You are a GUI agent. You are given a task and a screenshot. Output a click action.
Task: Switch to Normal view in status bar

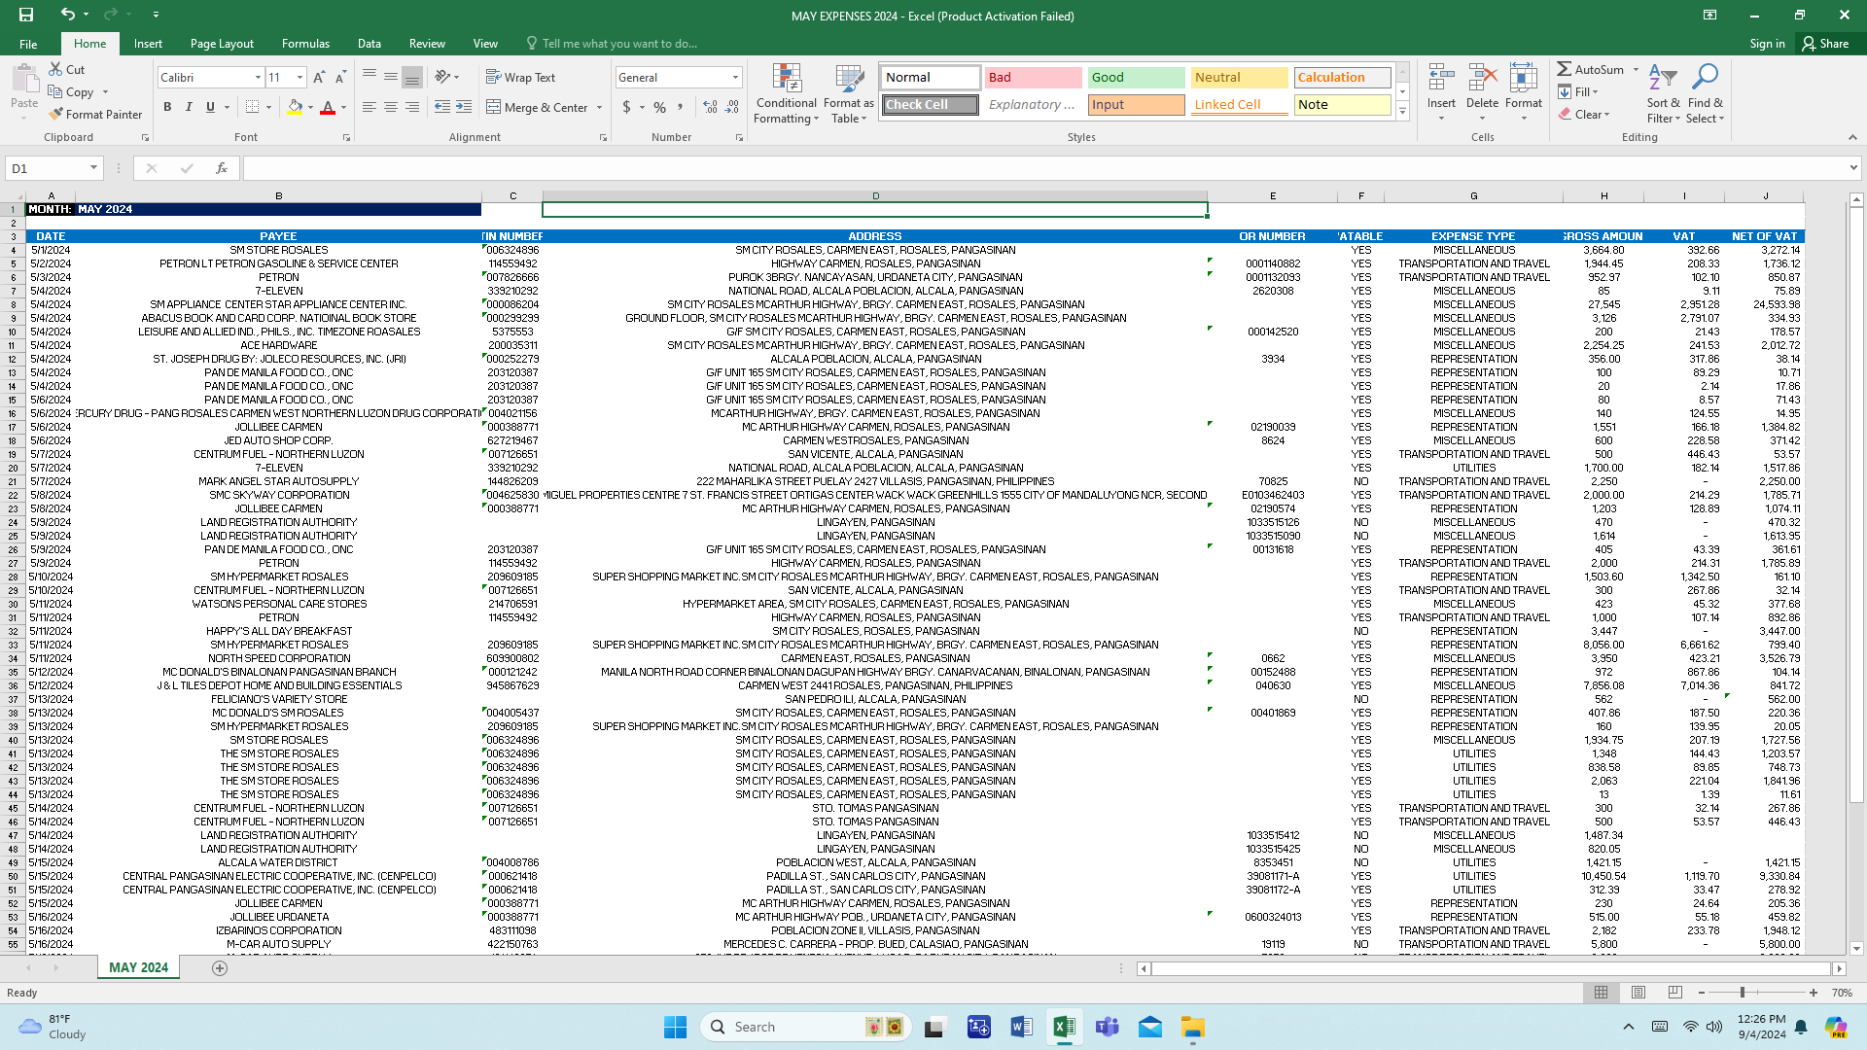pos(1601,993)
